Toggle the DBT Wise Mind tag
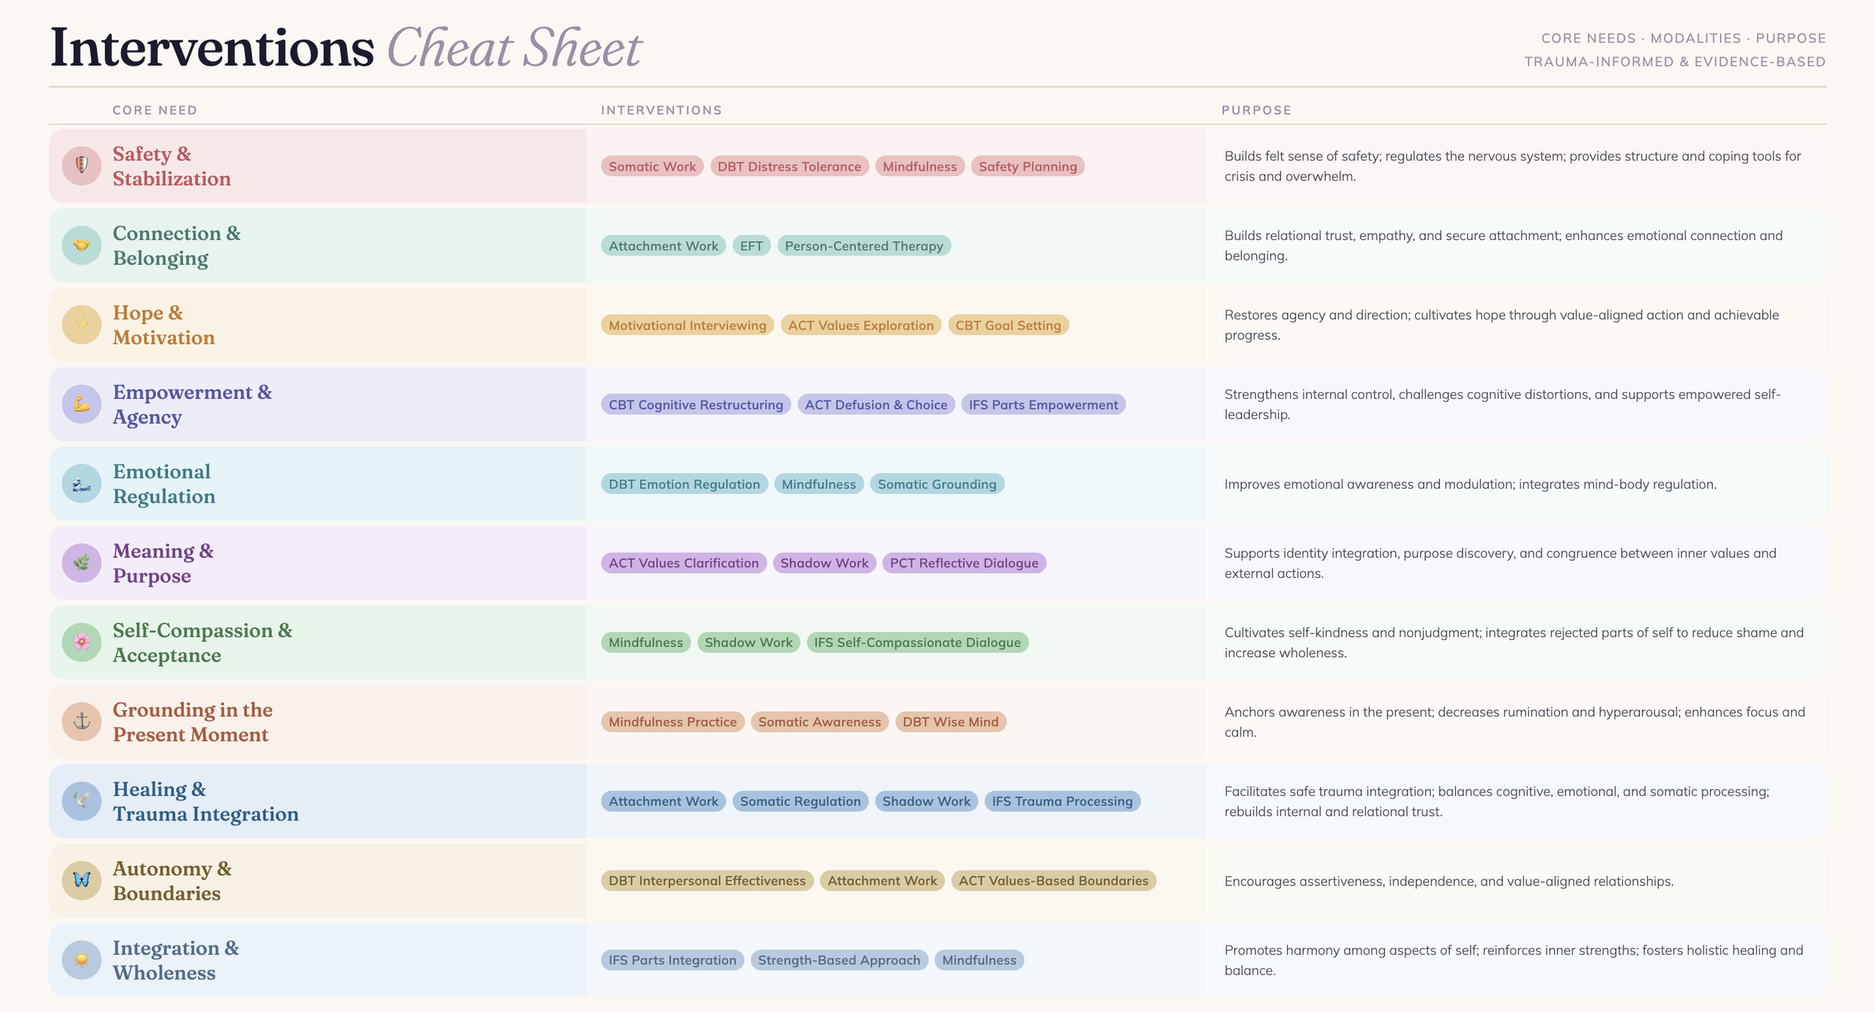 click(x=950, y=722)
